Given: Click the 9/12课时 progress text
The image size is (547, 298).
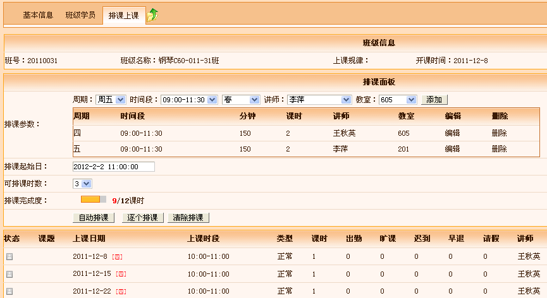Looking at the screenshot, I should click(128, 201).
